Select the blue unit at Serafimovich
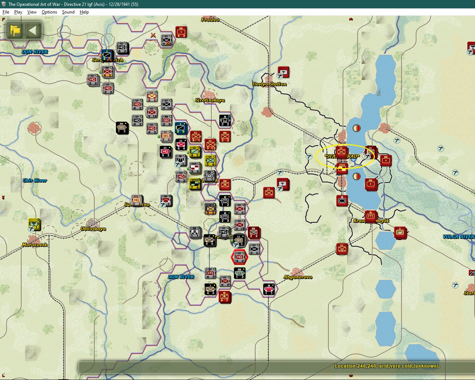This screenshot has height=380, width=475. coord(108,56)
